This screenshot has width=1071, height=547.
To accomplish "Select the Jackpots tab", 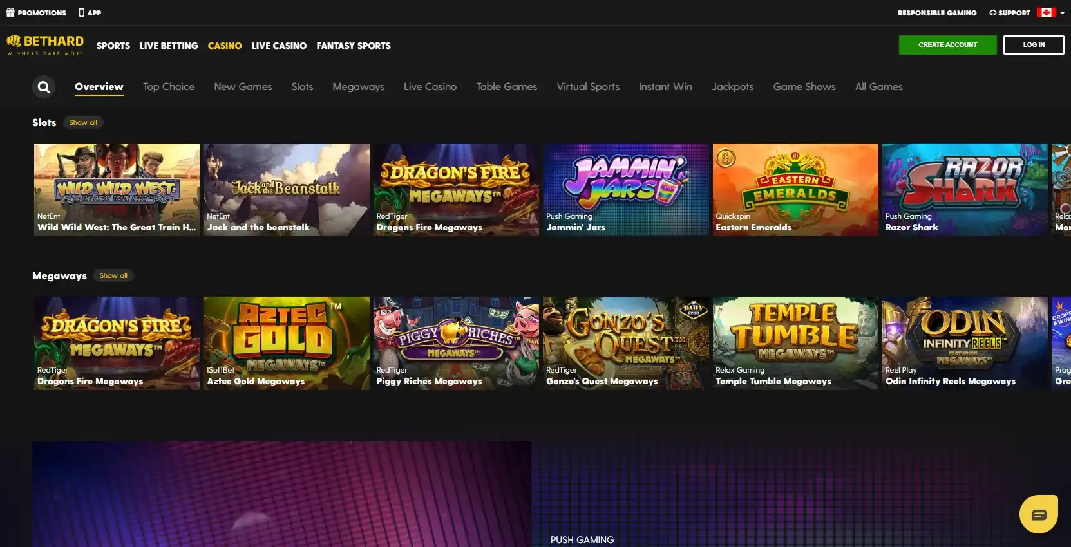I will (732, 87).
